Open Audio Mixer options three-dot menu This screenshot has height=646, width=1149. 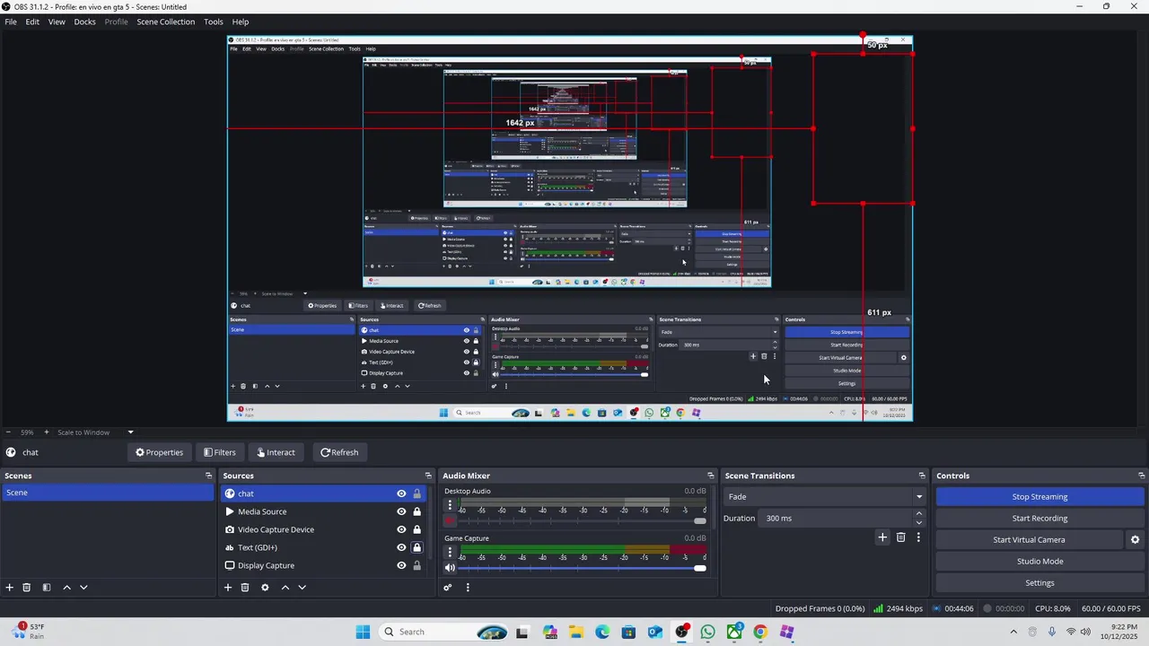click(x=468, y=588)
